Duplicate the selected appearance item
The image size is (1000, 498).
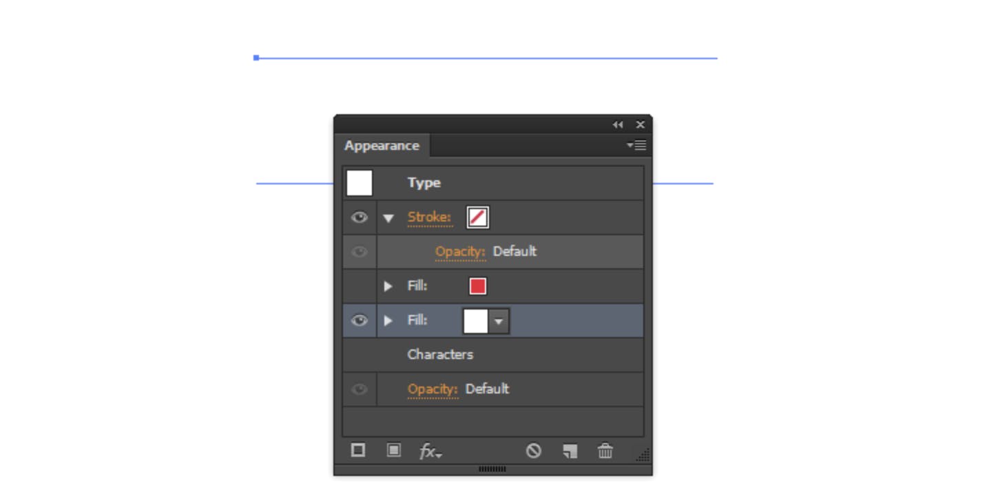pyautogui.click(x=570, y=451)
